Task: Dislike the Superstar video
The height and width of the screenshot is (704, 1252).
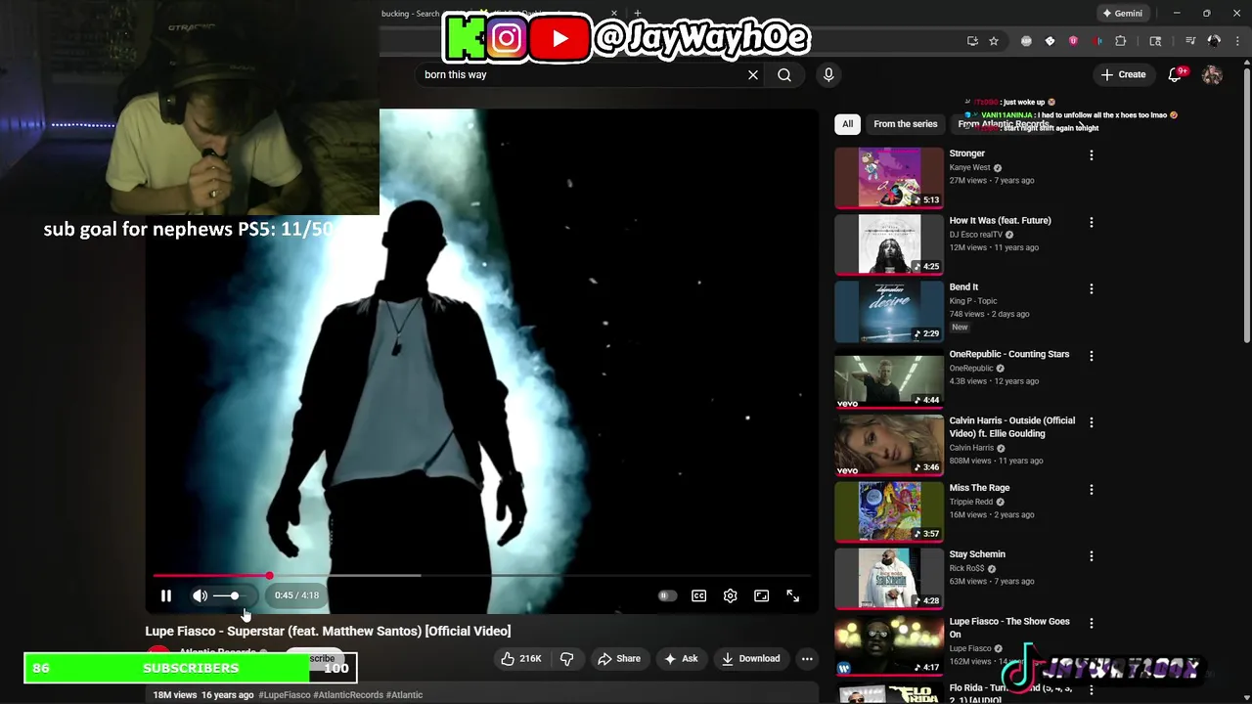Action: click(x=567, y=659)
